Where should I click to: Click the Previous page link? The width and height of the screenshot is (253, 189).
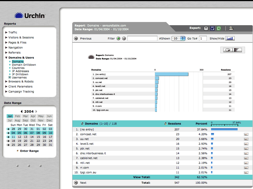pyautogui.click(x=86, y=38)
